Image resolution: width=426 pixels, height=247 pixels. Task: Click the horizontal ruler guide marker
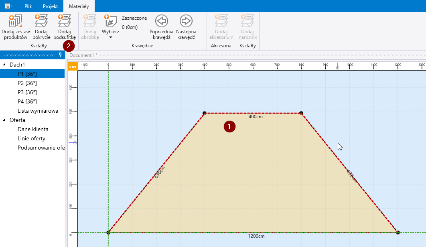(337, 66)
